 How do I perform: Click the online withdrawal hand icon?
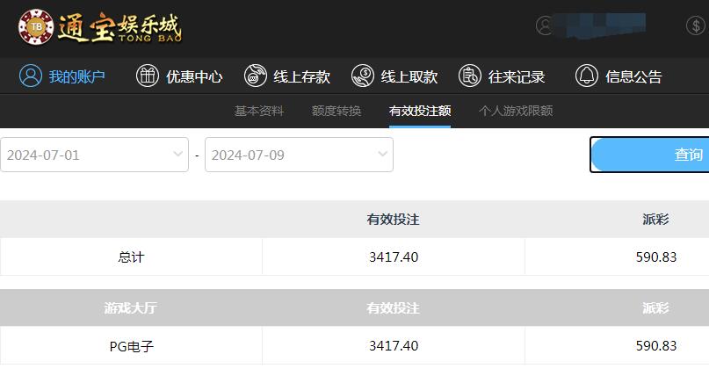pyautogui.click(x=363, y=76)
